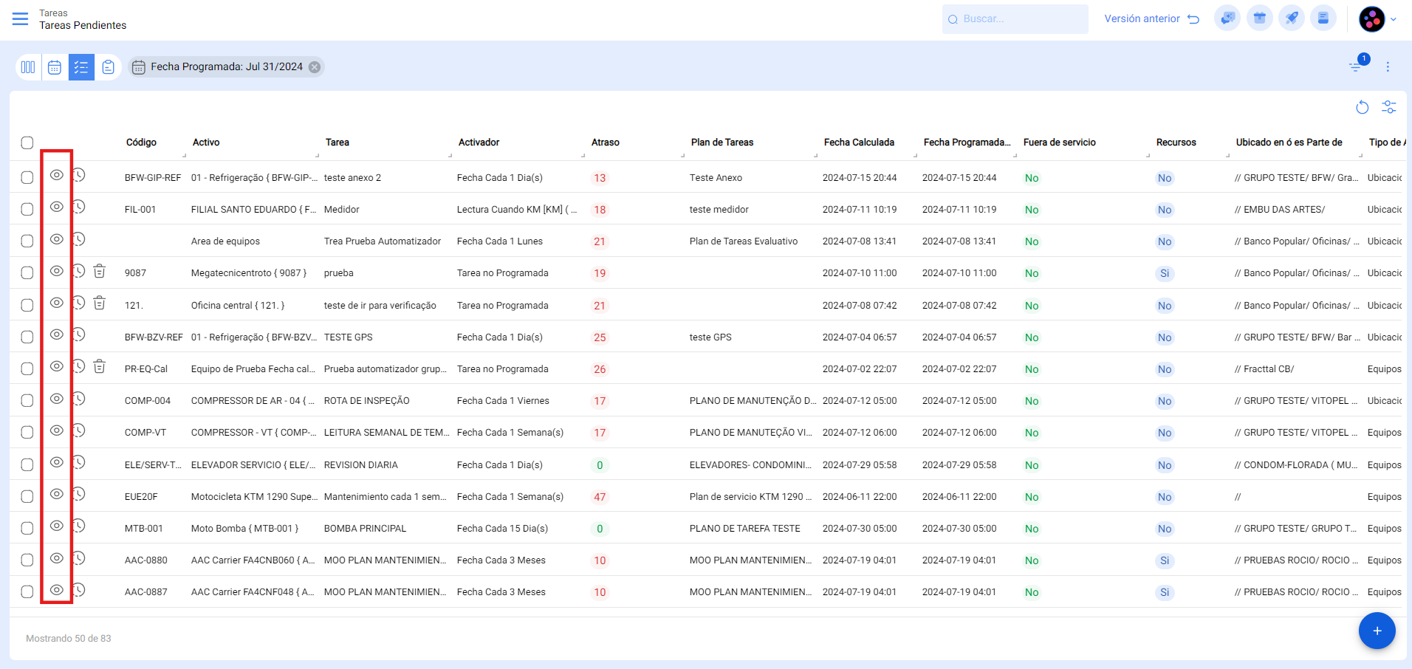Delete the task with code 9087
Screen dimensions: 1412x669
[100, 272]
